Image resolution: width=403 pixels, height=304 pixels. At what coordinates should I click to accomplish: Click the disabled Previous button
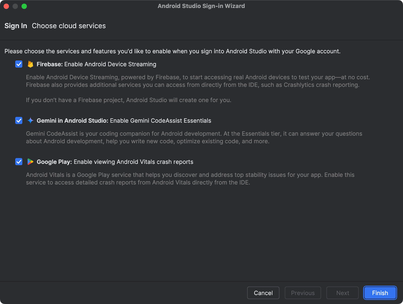pos(303,293)
